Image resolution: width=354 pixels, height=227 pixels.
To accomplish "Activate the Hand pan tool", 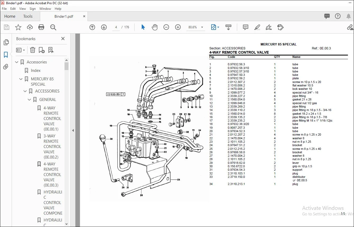I will click(155, 27).
